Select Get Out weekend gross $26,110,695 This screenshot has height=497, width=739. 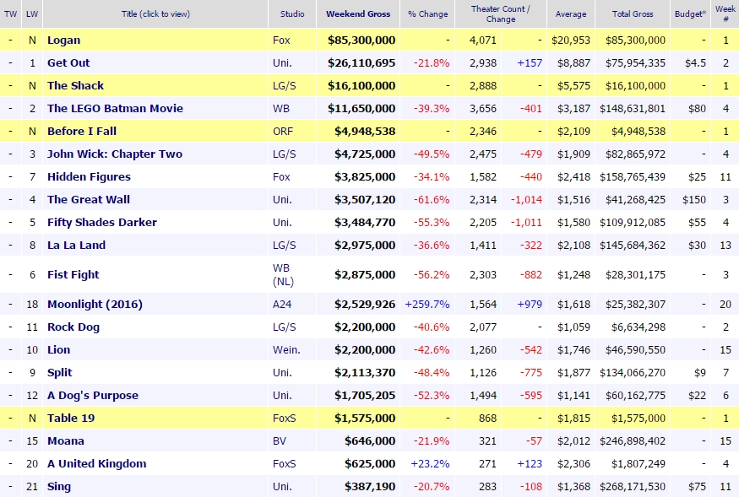[x=361, y=62]
